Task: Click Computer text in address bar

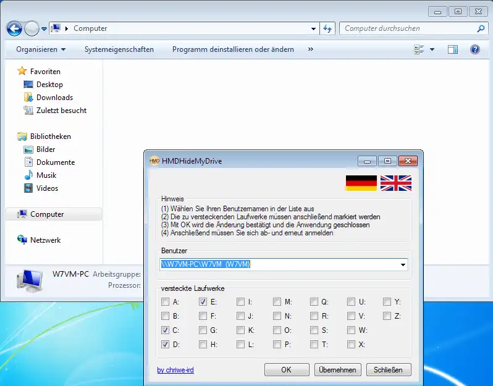Action: tap(90, 28)
